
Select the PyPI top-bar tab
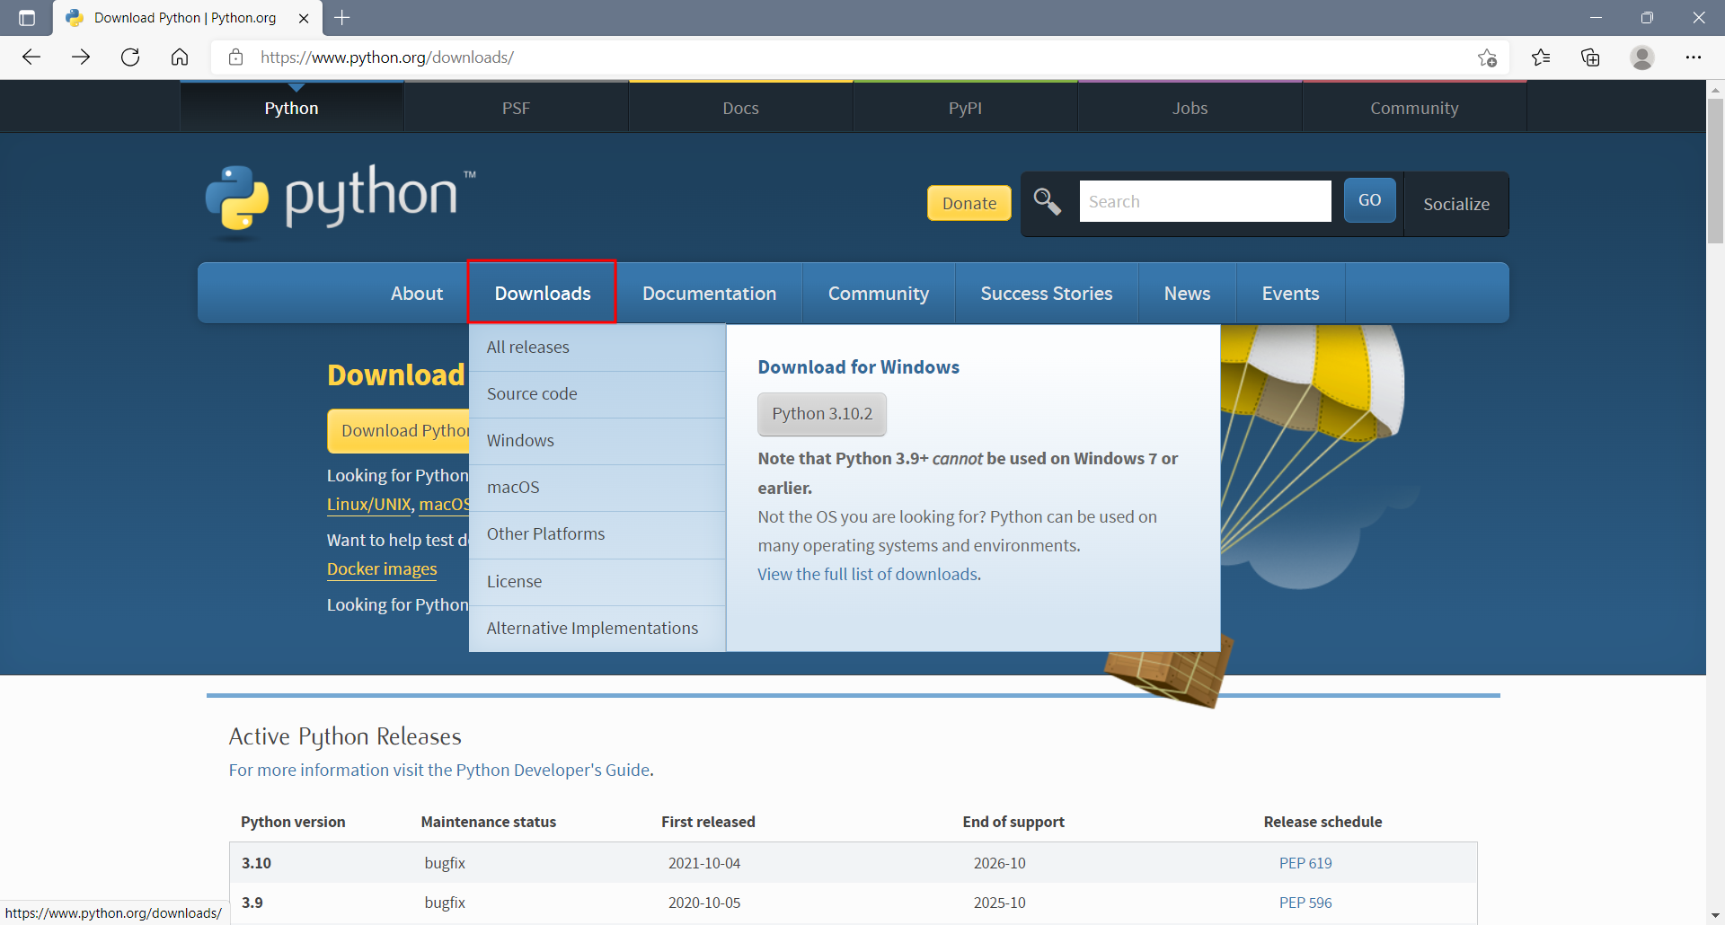[x=966, y=108]
